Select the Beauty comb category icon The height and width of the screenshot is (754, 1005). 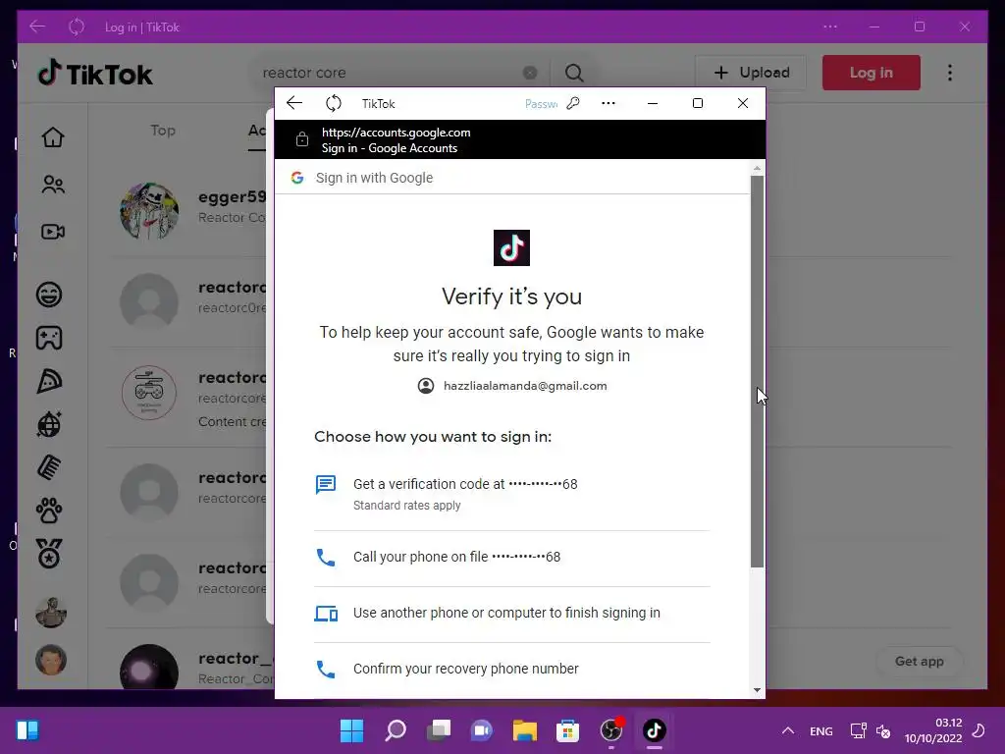point(49,467)
